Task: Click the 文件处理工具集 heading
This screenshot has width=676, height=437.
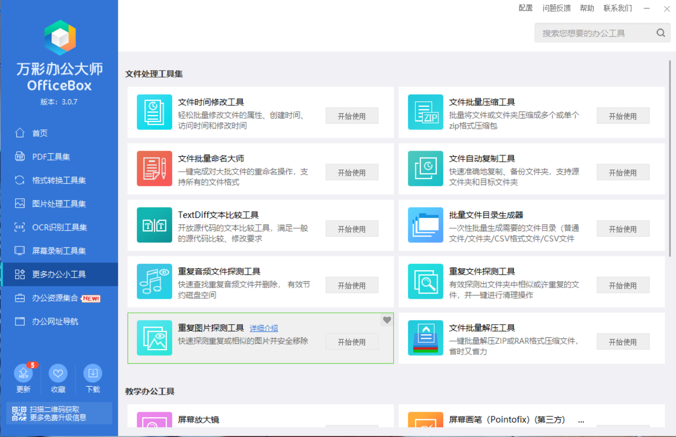Action: pyautogui.click(x=154, y=74)
